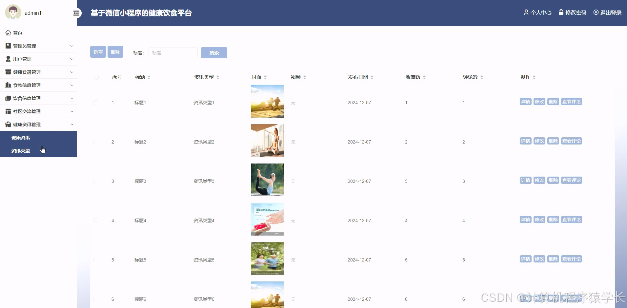Sort the 收藏数 column with its arrows
Screen dimensions: 627x308
[x=424, y=77]
